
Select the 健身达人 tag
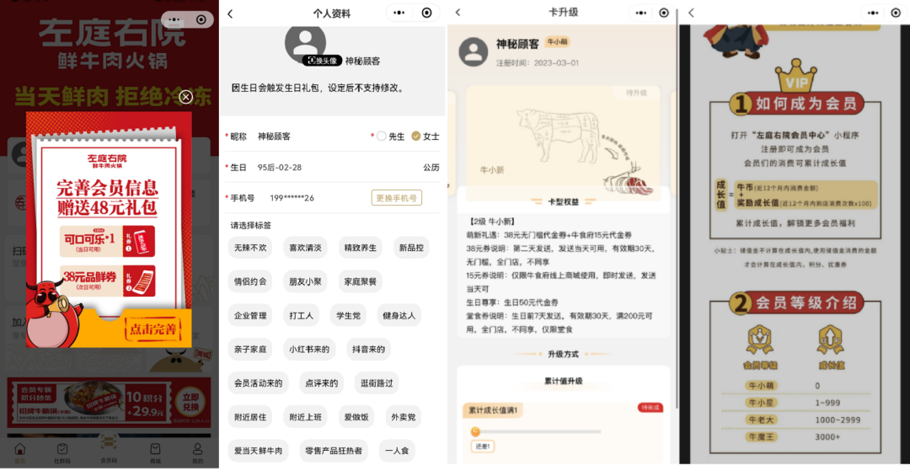point(399,316)
